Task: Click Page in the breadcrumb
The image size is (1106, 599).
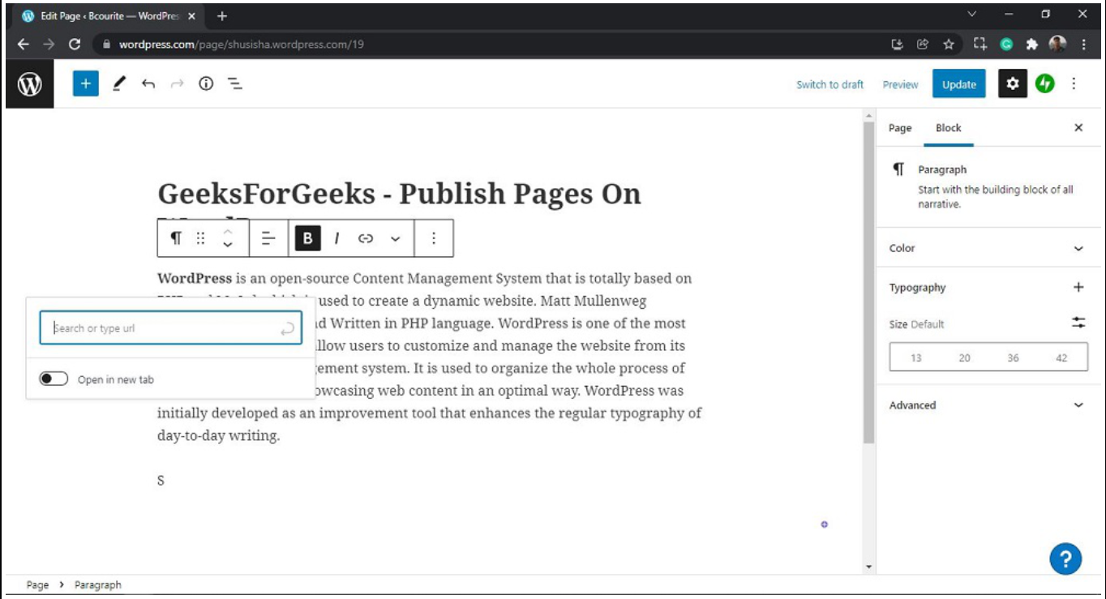Action: point(37,584)
